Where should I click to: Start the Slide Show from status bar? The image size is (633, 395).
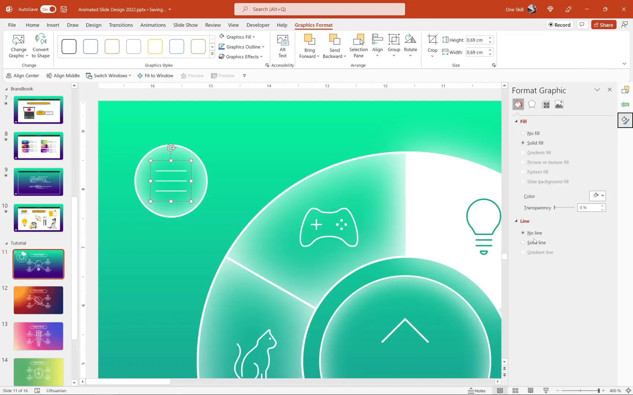pyautogui.click(x=546, y=391)
